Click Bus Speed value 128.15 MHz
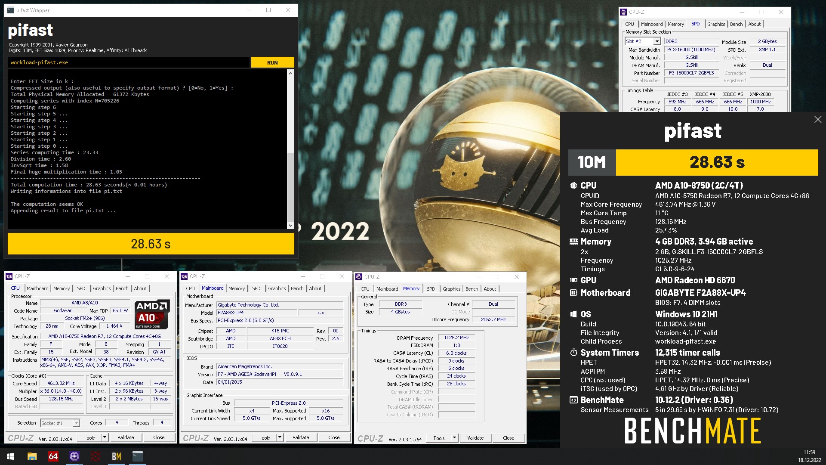The width and height of the screenshot is (826, 465). [x=61, y=399]
